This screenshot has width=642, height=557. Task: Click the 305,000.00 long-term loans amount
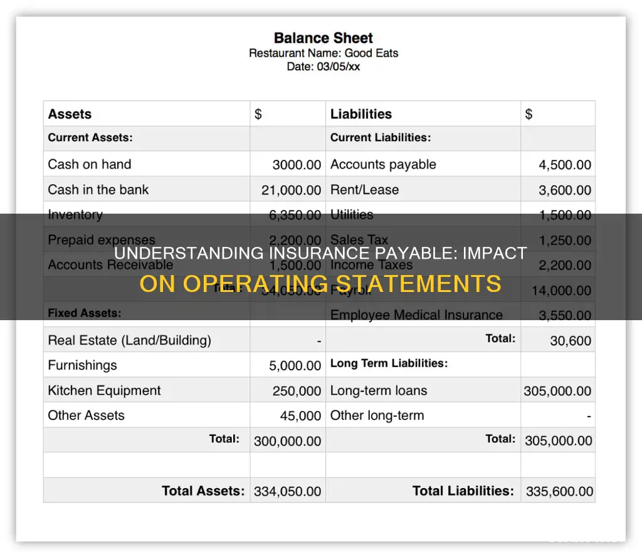click(x=557, y=391)
